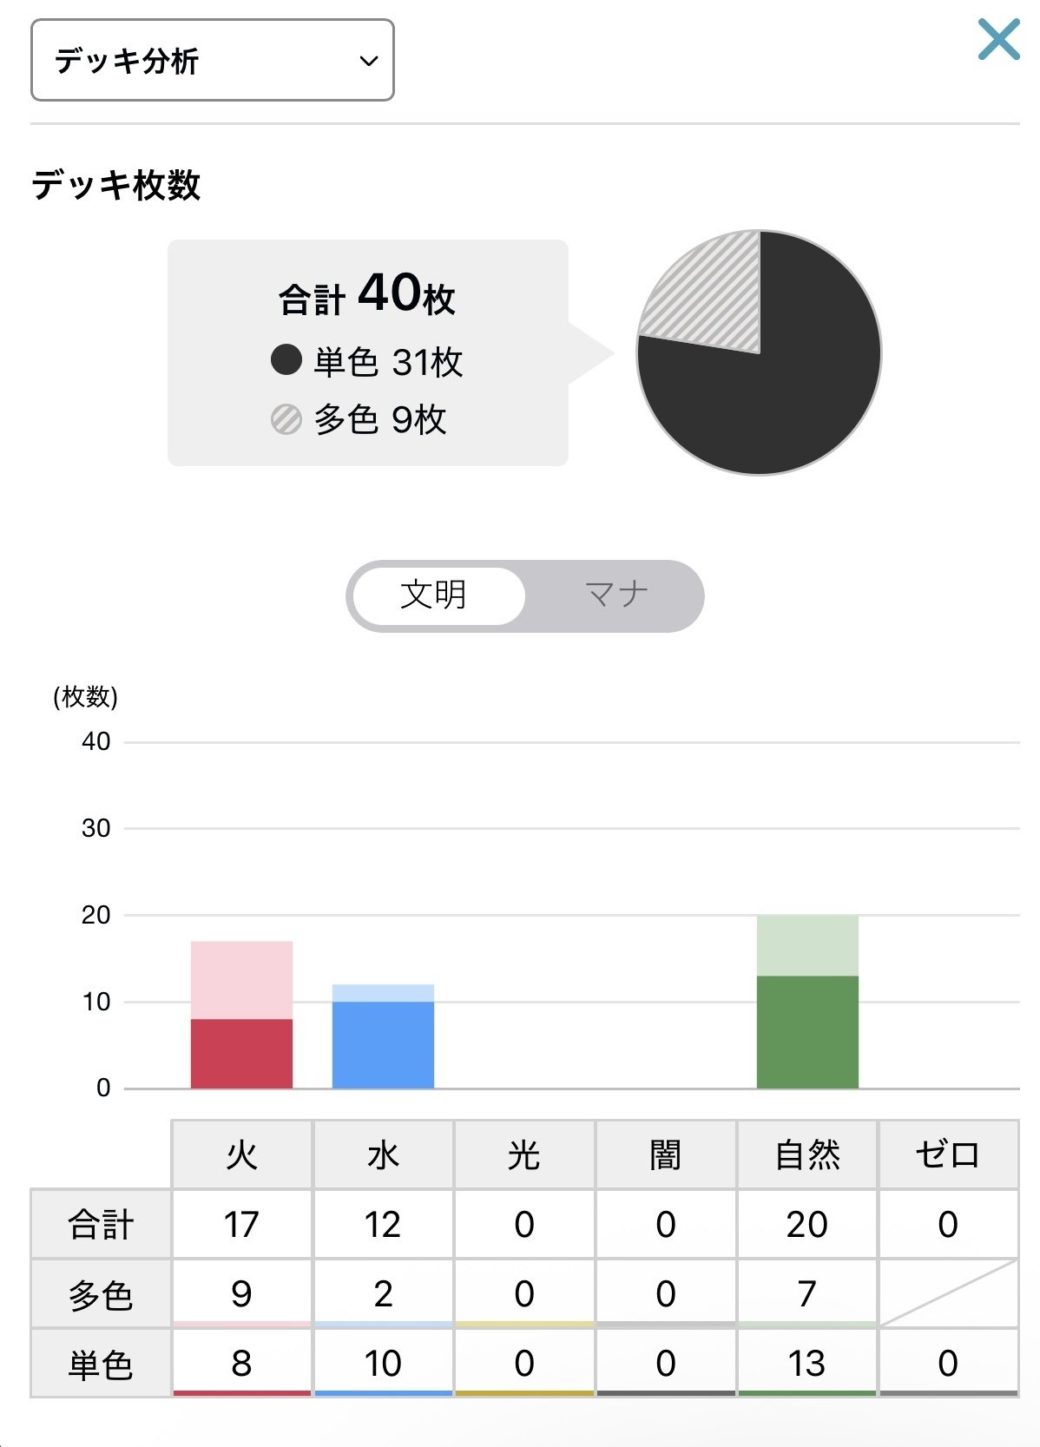Image resolution: width=1040 pixels, height=1447 pixels.
Task: Click the 火 column header
Action: point(241,1154)
